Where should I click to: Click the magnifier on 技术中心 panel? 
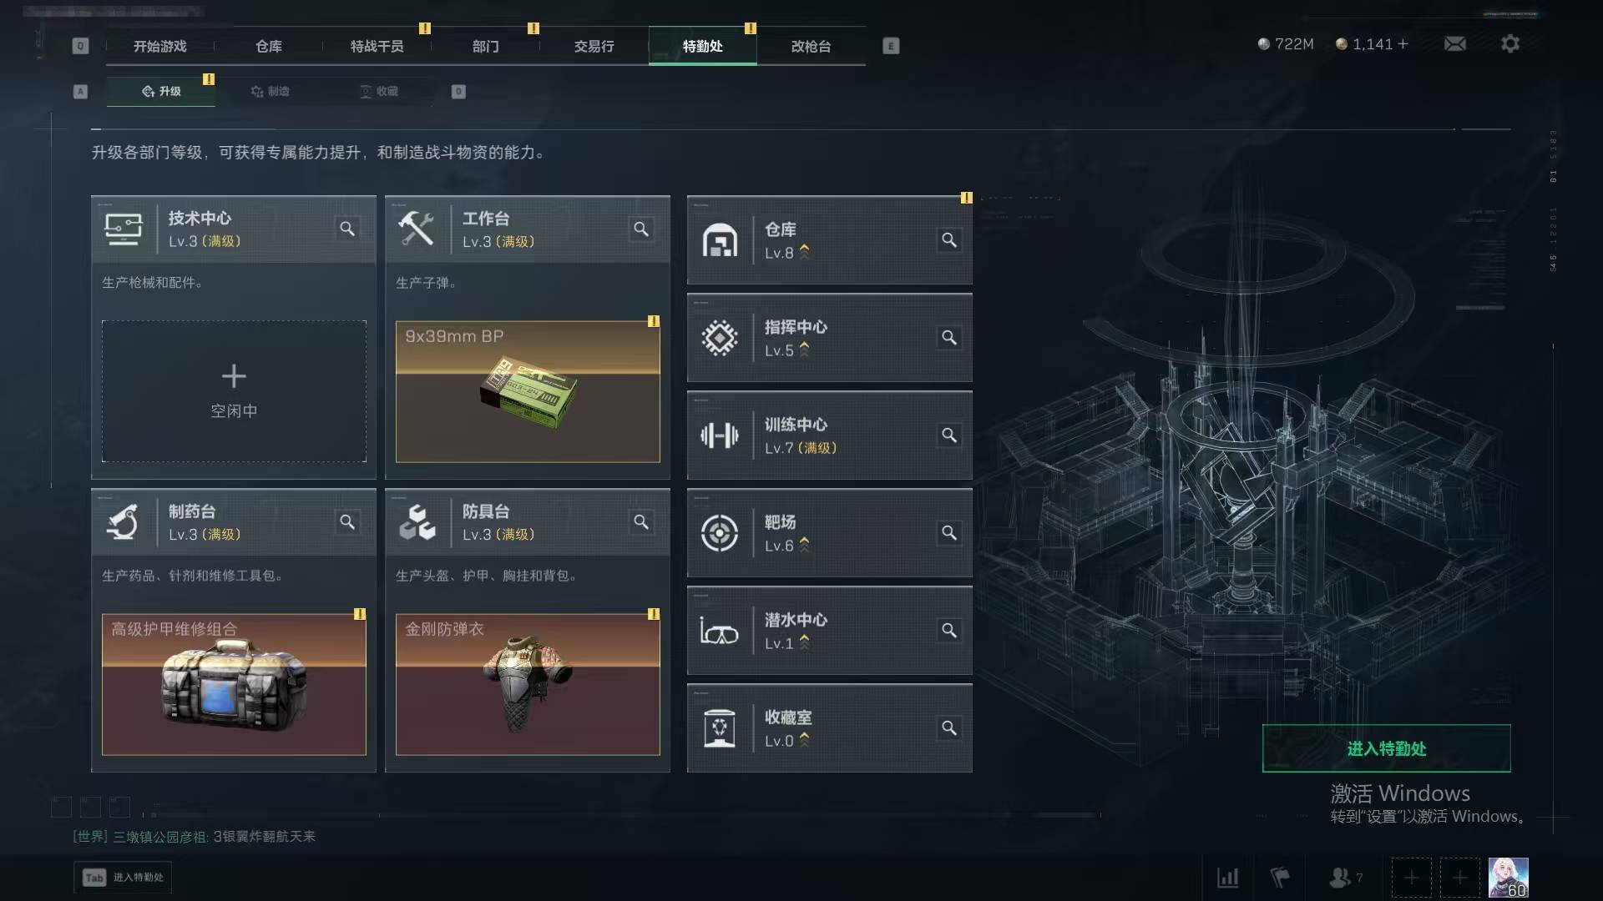[347, 229]
